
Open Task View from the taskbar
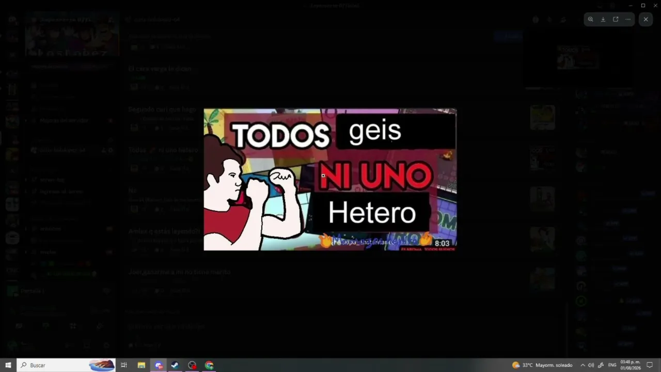(x=124, y=365)
